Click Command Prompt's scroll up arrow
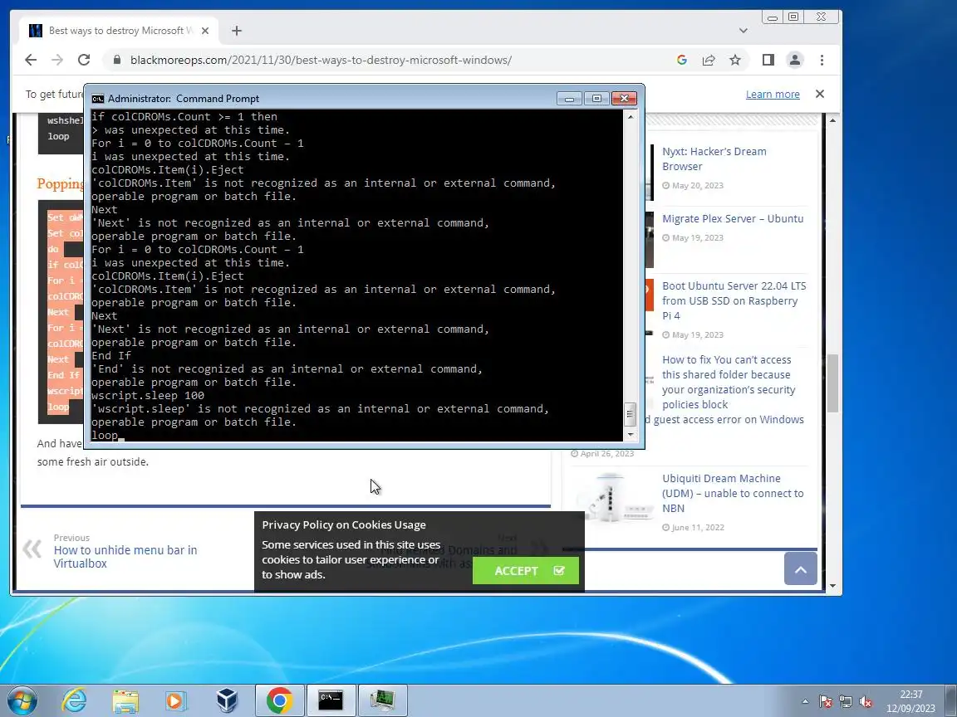Screen dimensions: 957x717 [630, 116]
